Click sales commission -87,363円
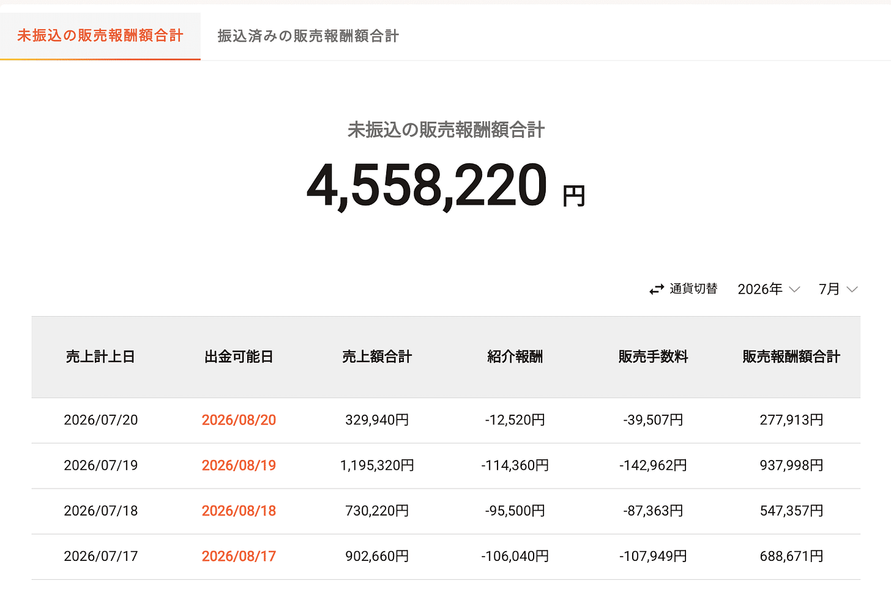The image size is (891, 589). coord(653,511)
